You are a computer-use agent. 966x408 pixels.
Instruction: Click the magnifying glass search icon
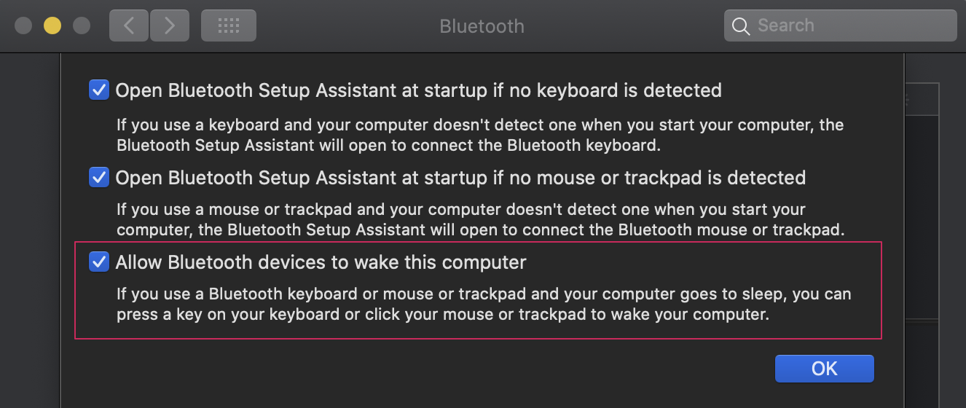pos(741,26)
